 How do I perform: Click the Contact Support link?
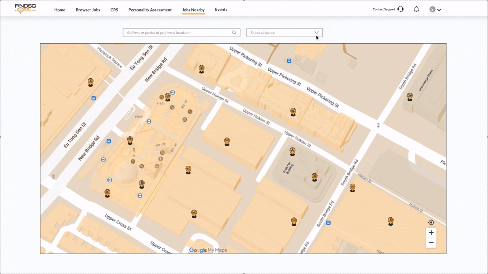coord(384,9)
